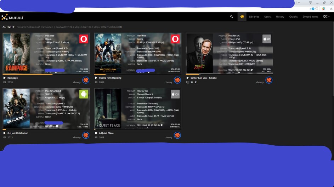Open browser tab menu icon in title bar
This screenshot has height=187, width=334.
click(310, 3)
